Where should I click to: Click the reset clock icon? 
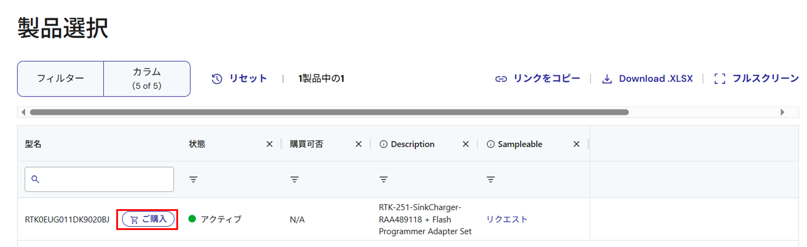(217, 79)
